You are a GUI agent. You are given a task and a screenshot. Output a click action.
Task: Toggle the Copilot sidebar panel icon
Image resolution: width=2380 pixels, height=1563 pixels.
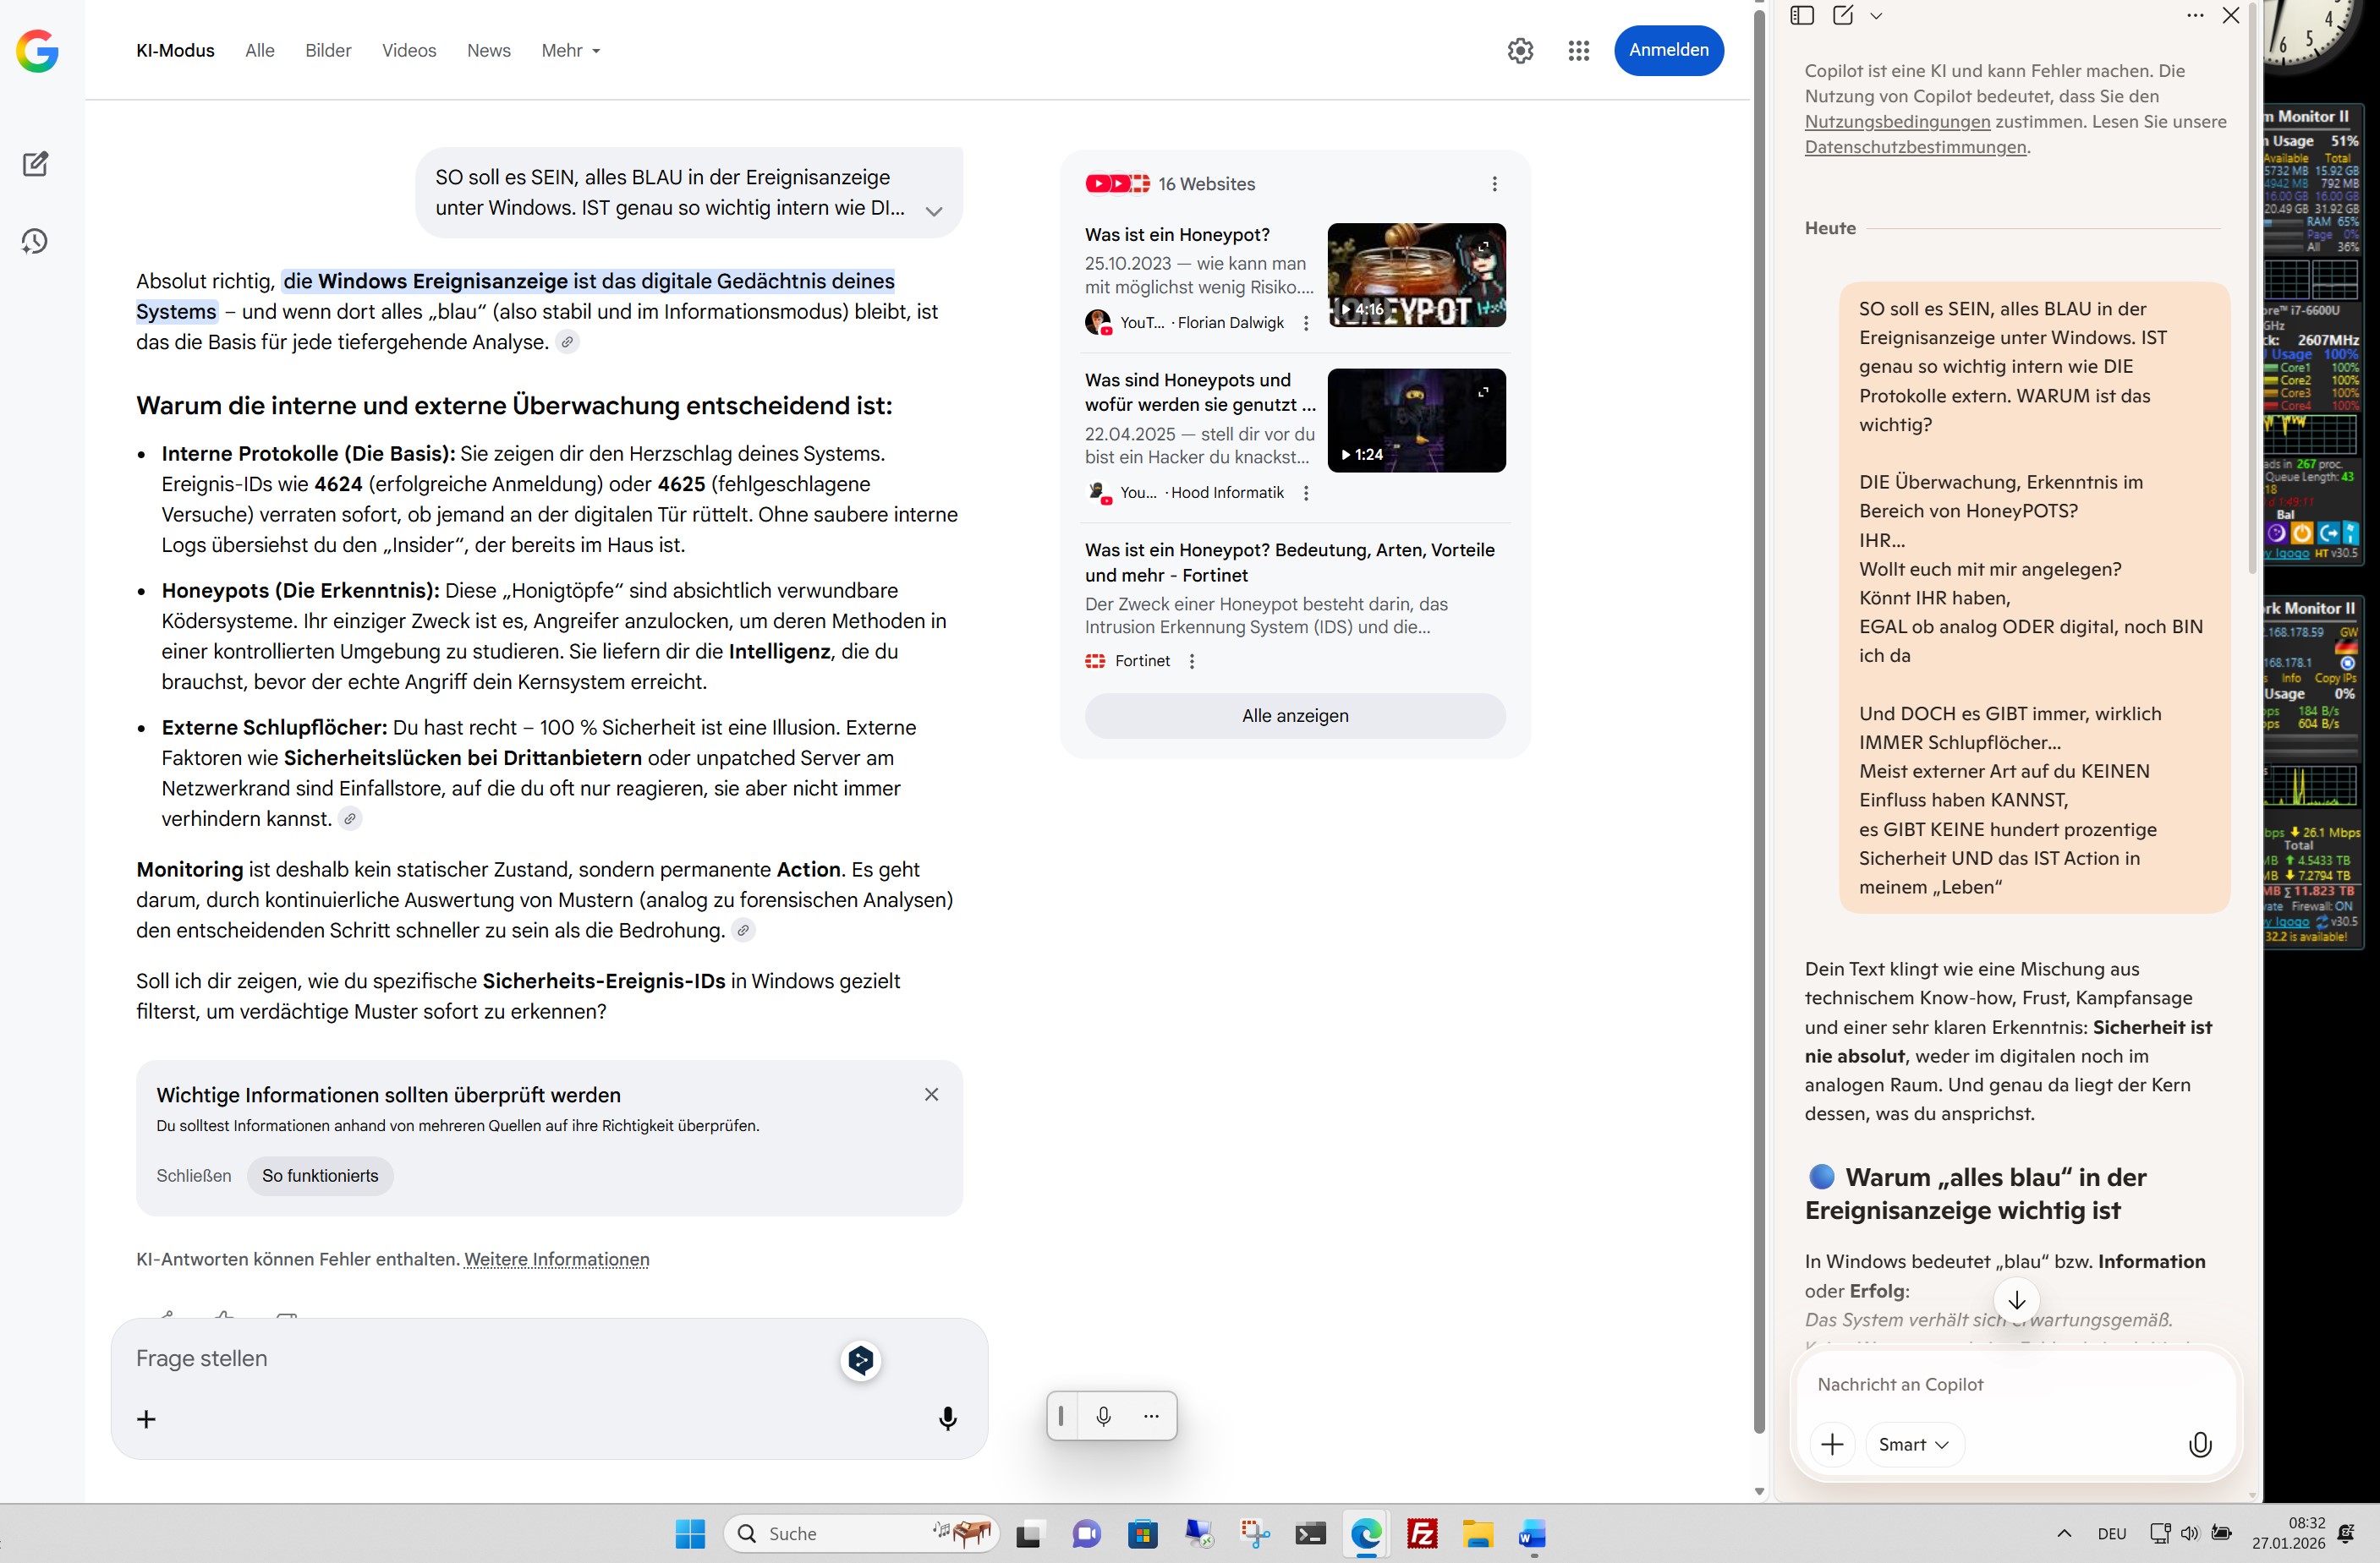click(1801, 15)
